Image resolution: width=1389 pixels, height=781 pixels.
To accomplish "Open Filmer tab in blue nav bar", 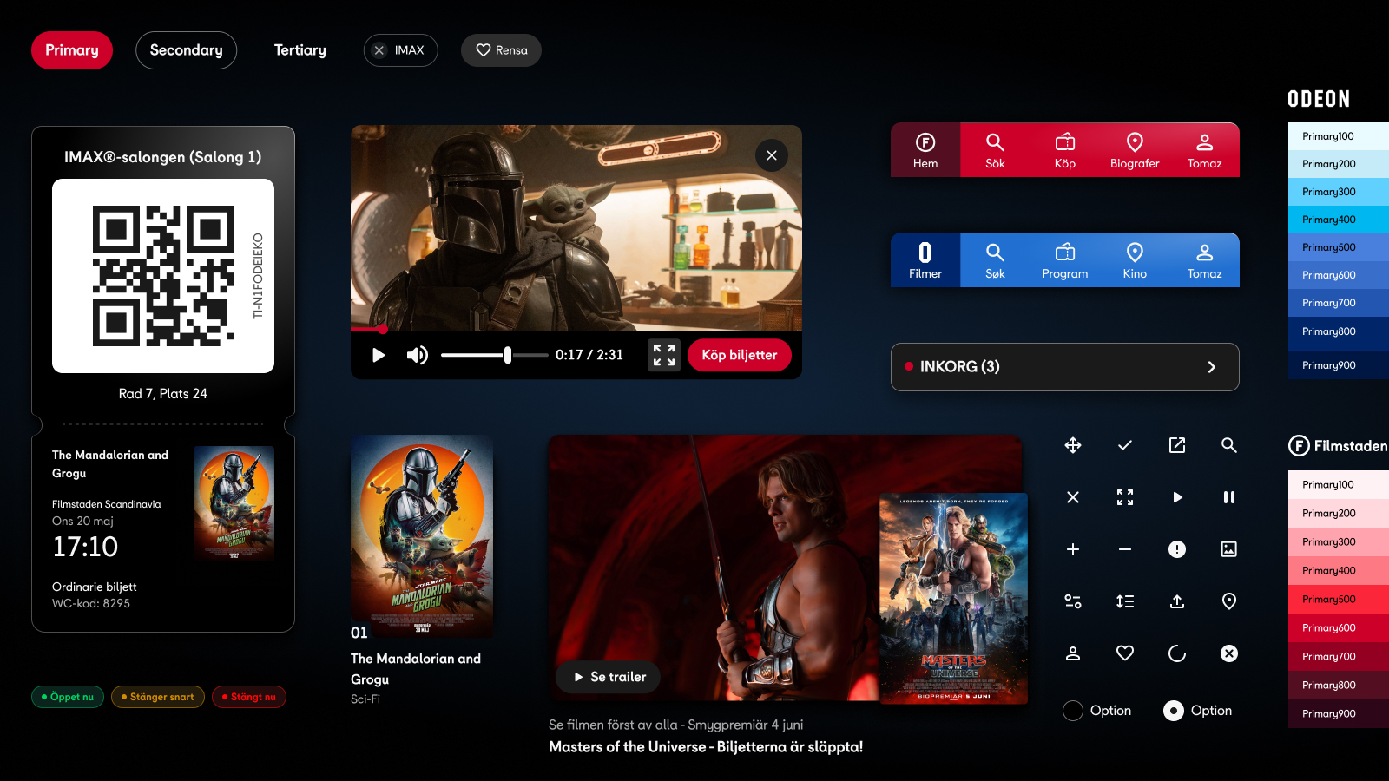I will (x=925, y=260).
